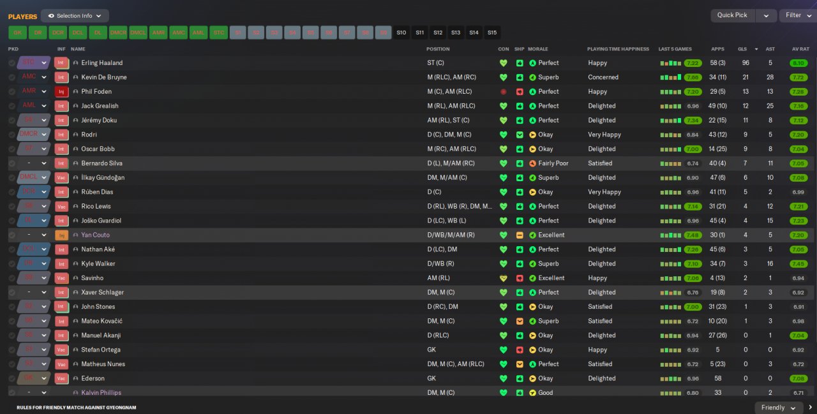
Task: Click the red condition icon for Phil Foden
Action: point(504,92)
